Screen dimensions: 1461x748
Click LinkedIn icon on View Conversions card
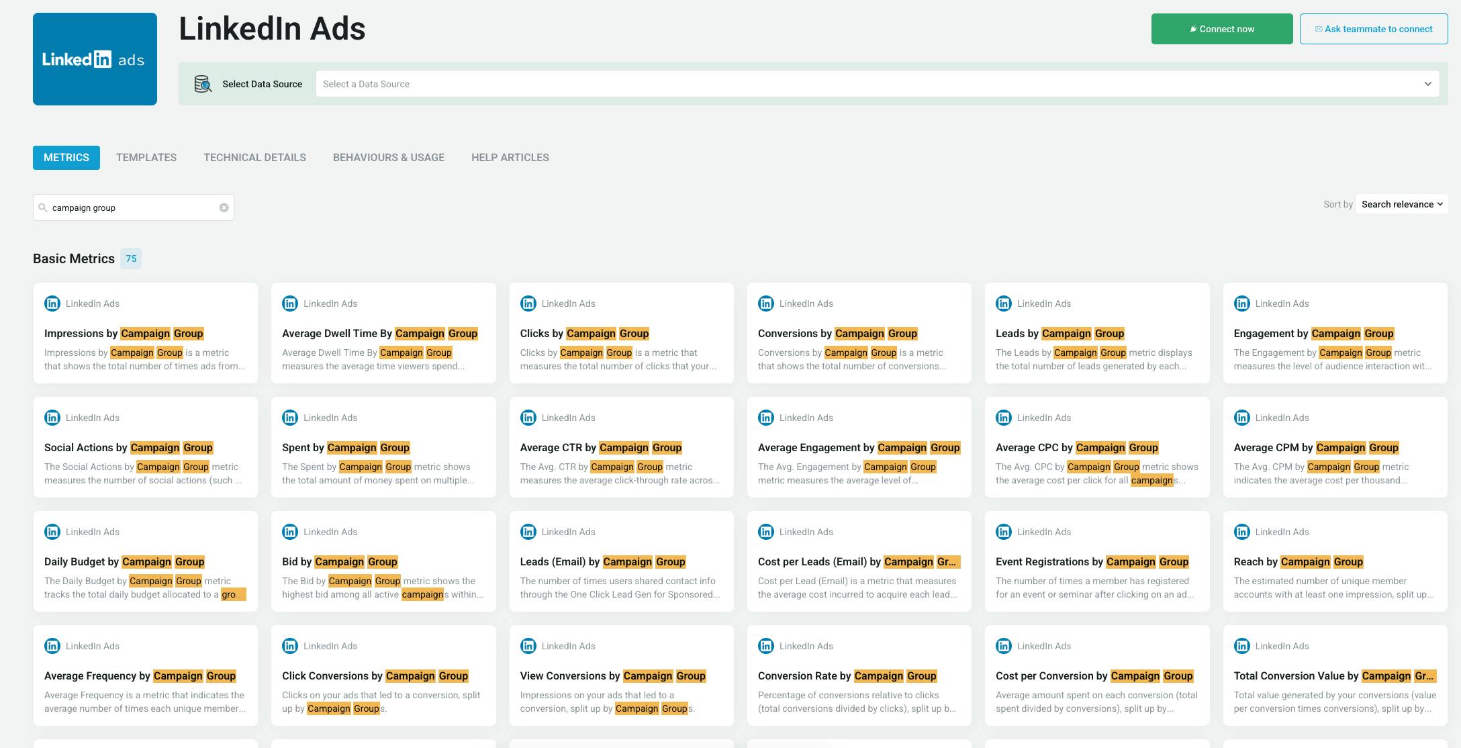[x=528, y=646]
